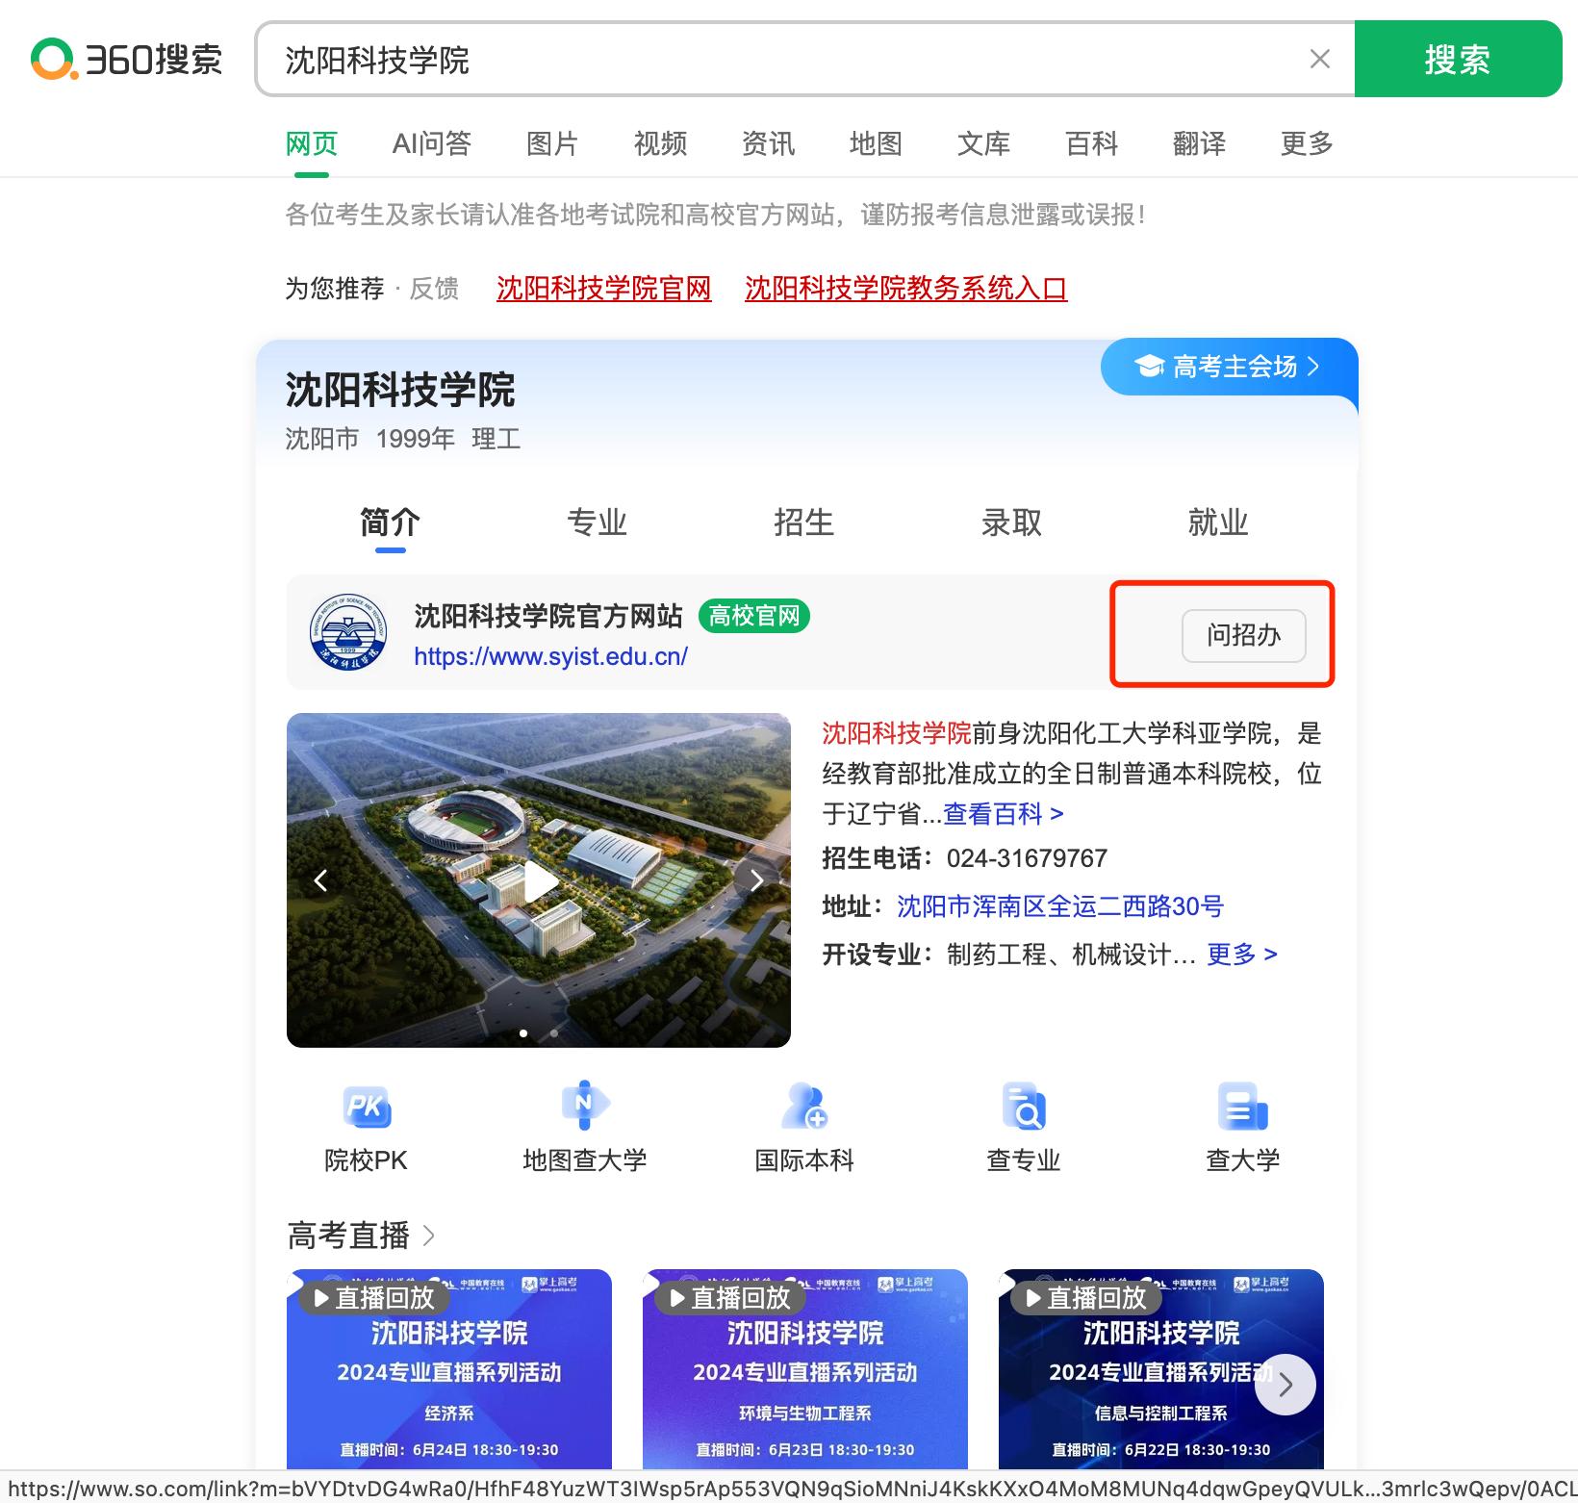Open the 信息与控制工程系 live replay thumbnail
This screenshot has width=1578, height=1503.
click(1161, 1368)
